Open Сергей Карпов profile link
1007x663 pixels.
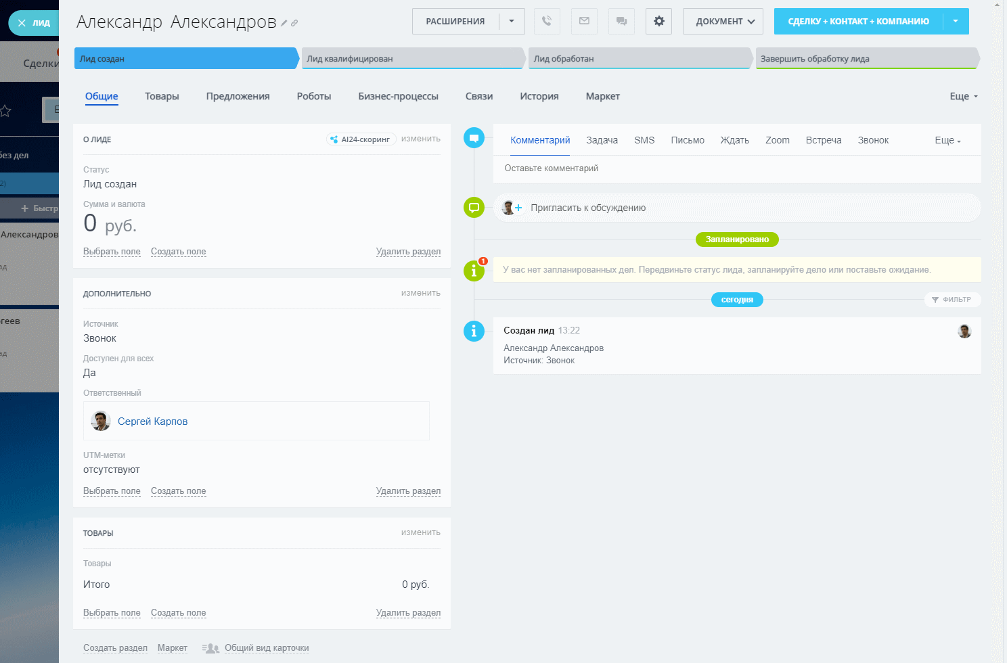[152, 421]
